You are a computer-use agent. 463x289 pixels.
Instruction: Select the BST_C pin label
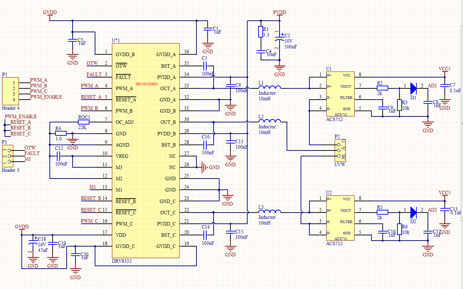coord(168,235)
